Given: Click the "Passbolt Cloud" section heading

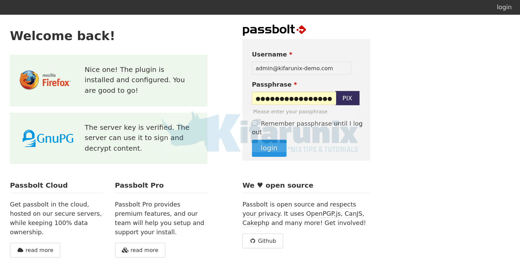Looking at the screenshot, I should [x=39, y=185].
